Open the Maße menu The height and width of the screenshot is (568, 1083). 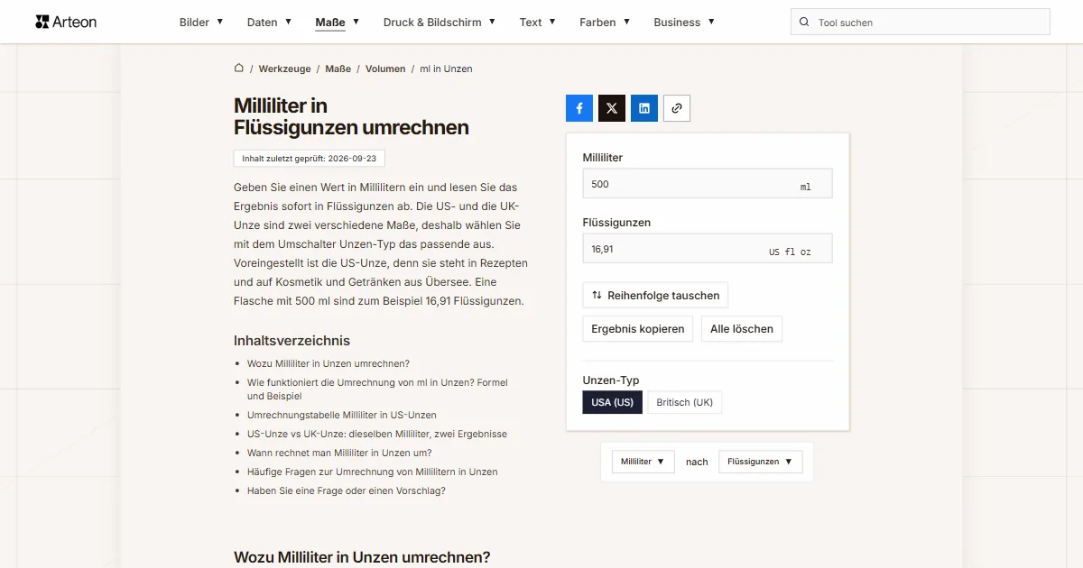click(338, 23)
